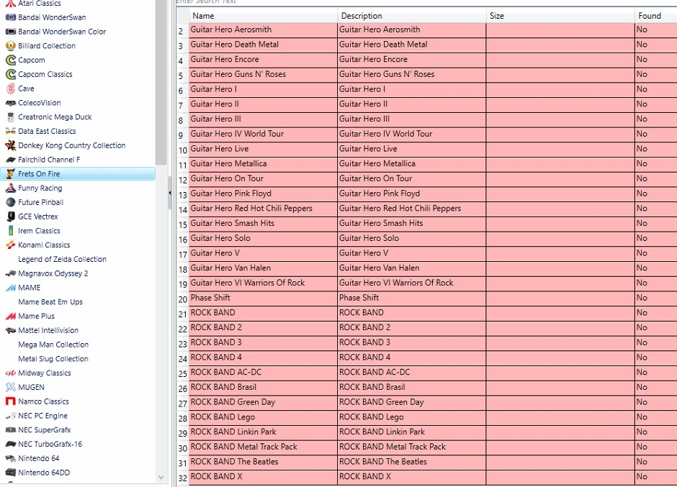This screenshot has width=677, height=487.
Task: Select Guitar Hero IV World Tour name
Action: pos(263,134)
